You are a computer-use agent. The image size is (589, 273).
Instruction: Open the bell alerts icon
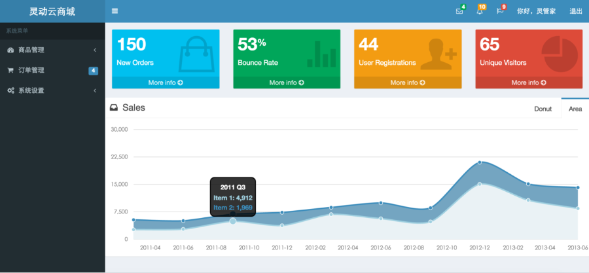479,11
